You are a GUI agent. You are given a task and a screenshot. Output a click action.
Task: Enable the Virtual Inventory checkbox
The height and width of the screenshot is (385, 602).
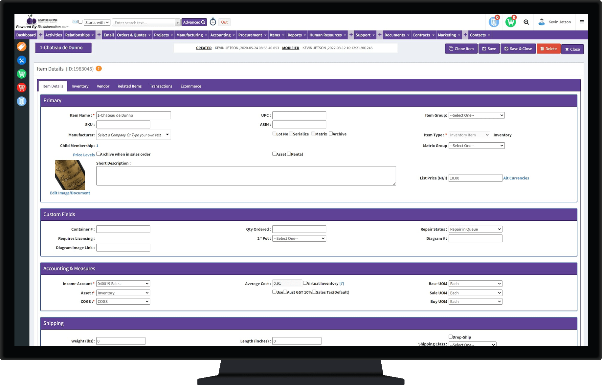305,283
